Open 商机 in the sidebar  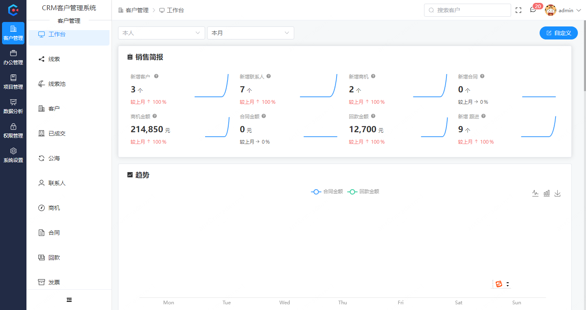[69, 208]
